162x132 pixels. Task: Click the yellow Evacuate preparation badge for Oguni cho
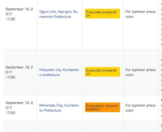pyautogui.click(x=102, y=14)
